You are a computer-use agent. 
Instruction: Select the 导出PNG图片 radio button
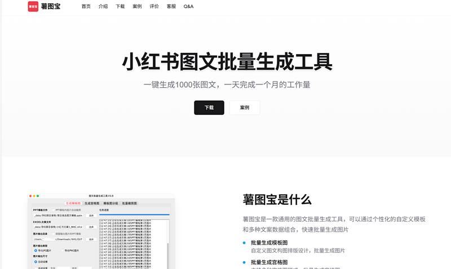click(x=63, y=250)
